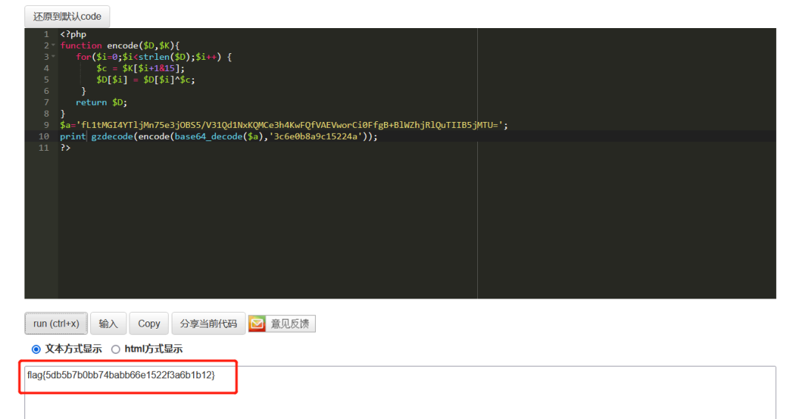Viewport: 799px width, 419px height.
Task: Click the long base64 string on line 9
Action: coord(289,125)
